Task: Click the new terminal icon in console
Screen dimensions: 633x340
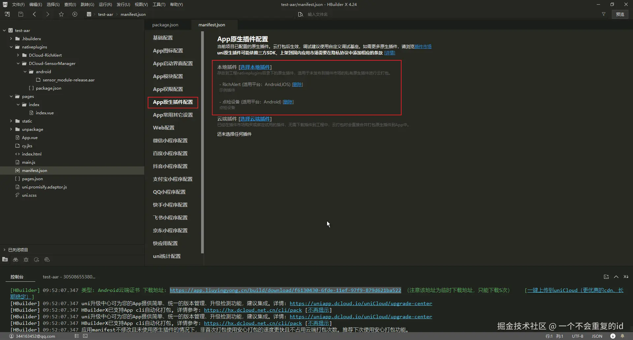Action: [x=606, y=277]
